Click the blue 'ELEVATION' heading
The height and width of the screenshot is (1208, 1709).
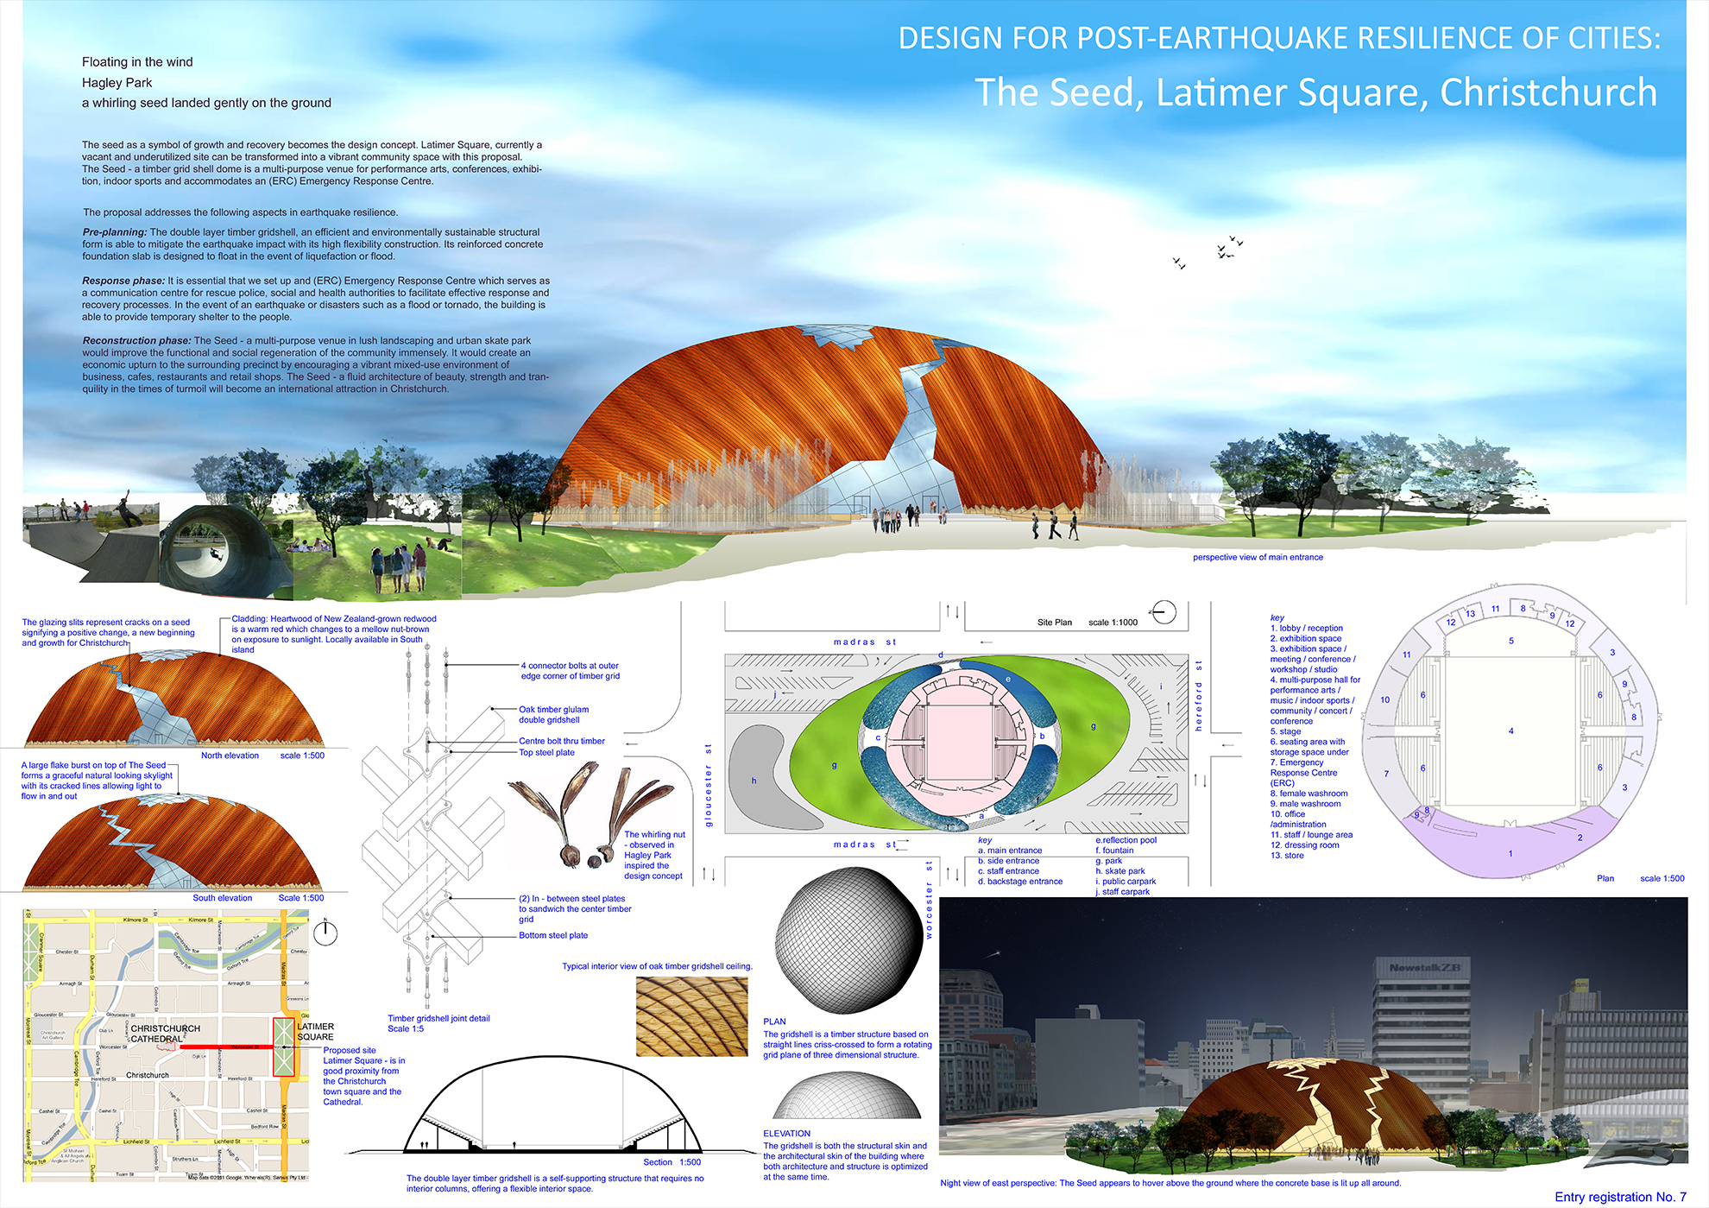(x=786, y=1134)
